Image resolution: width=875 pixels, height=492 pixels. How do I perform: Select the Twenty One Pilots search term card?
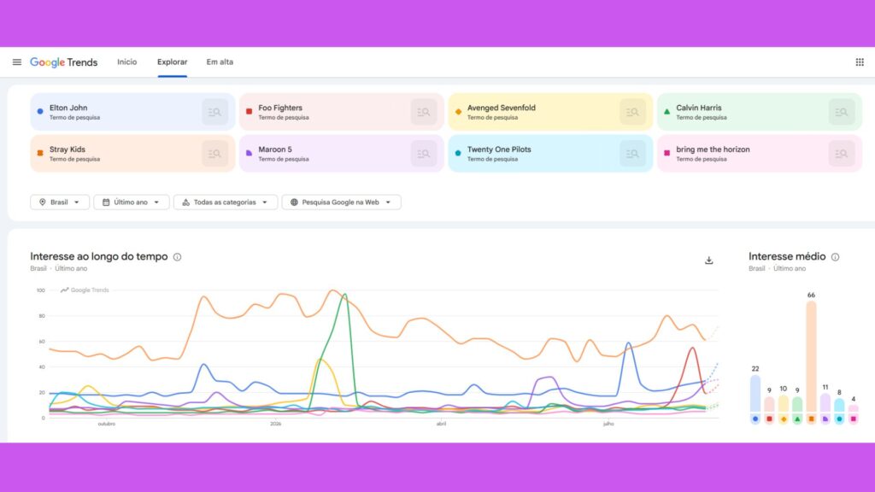click(550, 154)
